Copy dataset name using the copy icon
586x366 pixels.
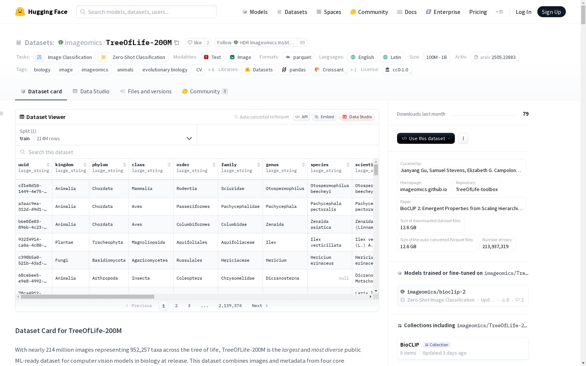[177, 42]
